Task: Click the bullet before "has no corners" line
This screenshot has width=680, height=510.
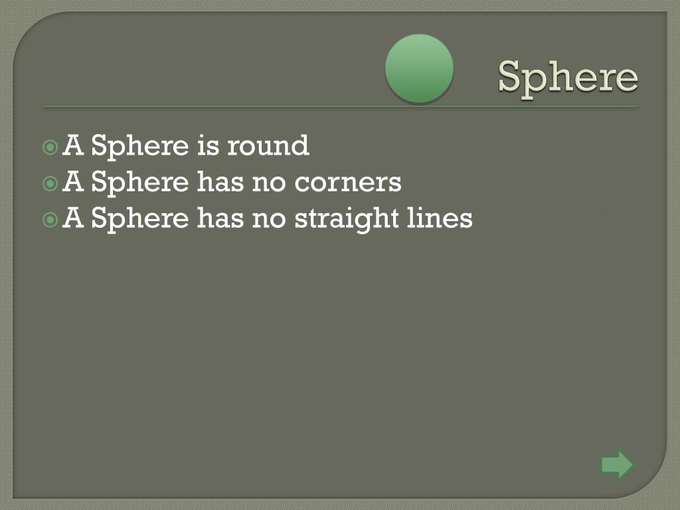Action: 50,184
